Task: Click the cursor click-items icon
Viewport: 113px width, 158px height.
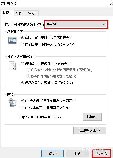Action: coord(12,65)
